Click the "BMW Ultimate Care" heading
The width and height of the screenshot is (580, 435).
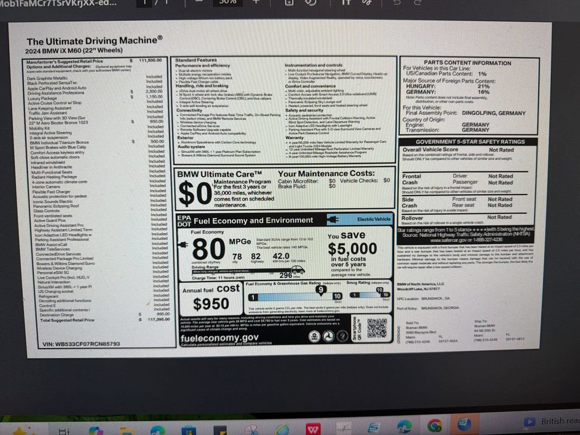coord(220,174)
